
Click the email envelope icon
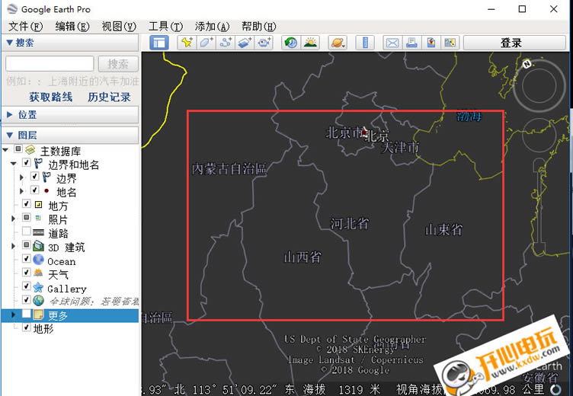click(392, 43)
